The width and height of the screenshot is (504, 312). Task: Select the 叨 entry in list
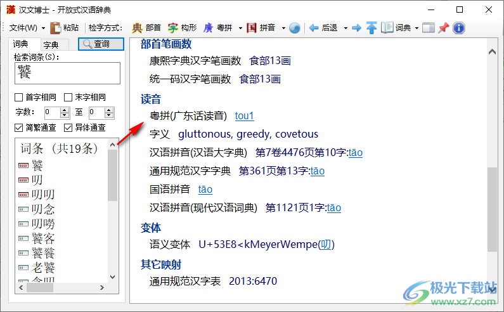37,180
